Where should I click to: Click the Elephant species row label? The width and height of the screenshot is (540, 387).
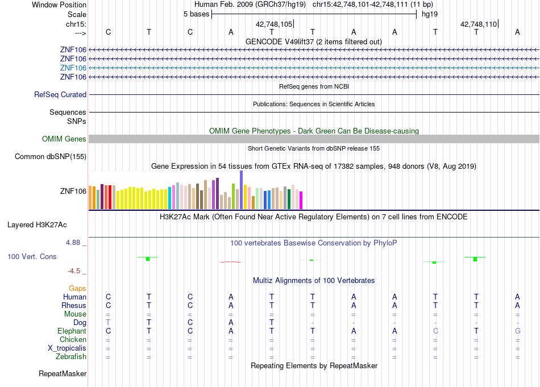click(x=72, y=331)
